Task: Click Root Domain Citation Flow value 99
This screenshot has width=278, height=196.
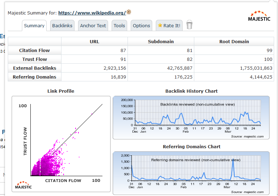Action: click(x=270, y=51)
